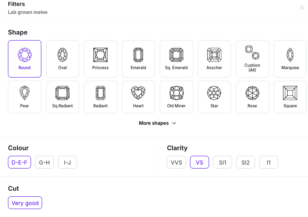This screenshot has width=308, height=217.
Task: Enable the G-H colour option
Action: pyautogui.click(x=45, y=162)
